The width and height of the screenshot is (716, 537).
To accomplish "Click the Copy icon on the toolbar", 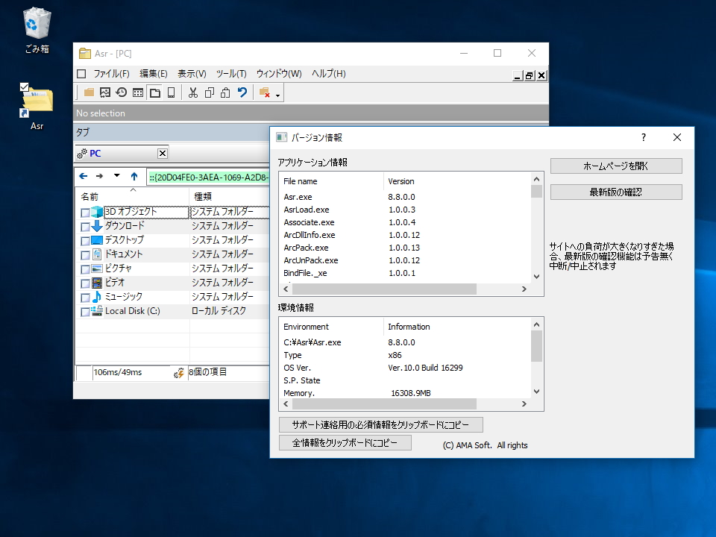I will [210, 92].
